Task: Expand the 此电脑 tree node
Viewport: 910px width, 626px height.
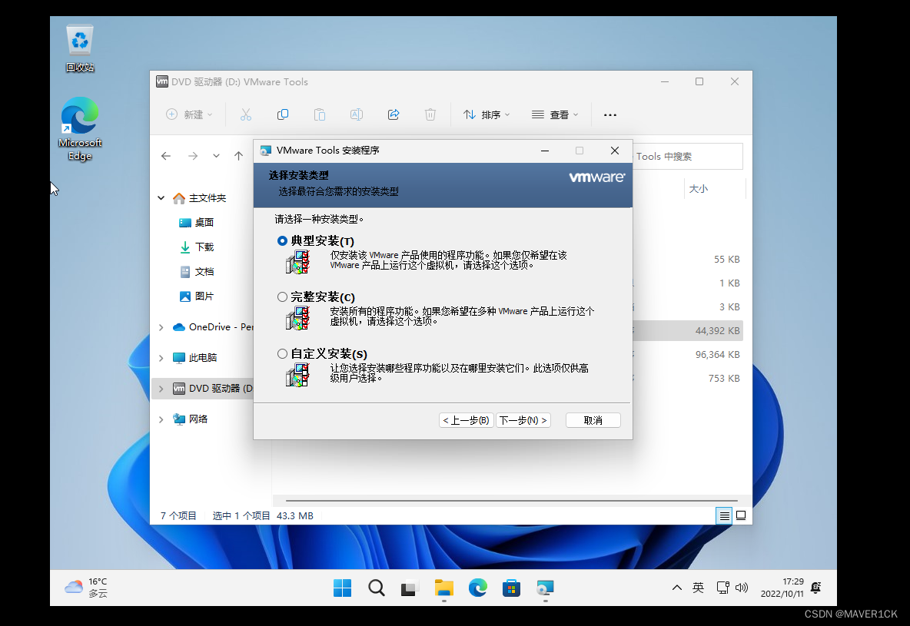Action: click(x=161, y=358)
